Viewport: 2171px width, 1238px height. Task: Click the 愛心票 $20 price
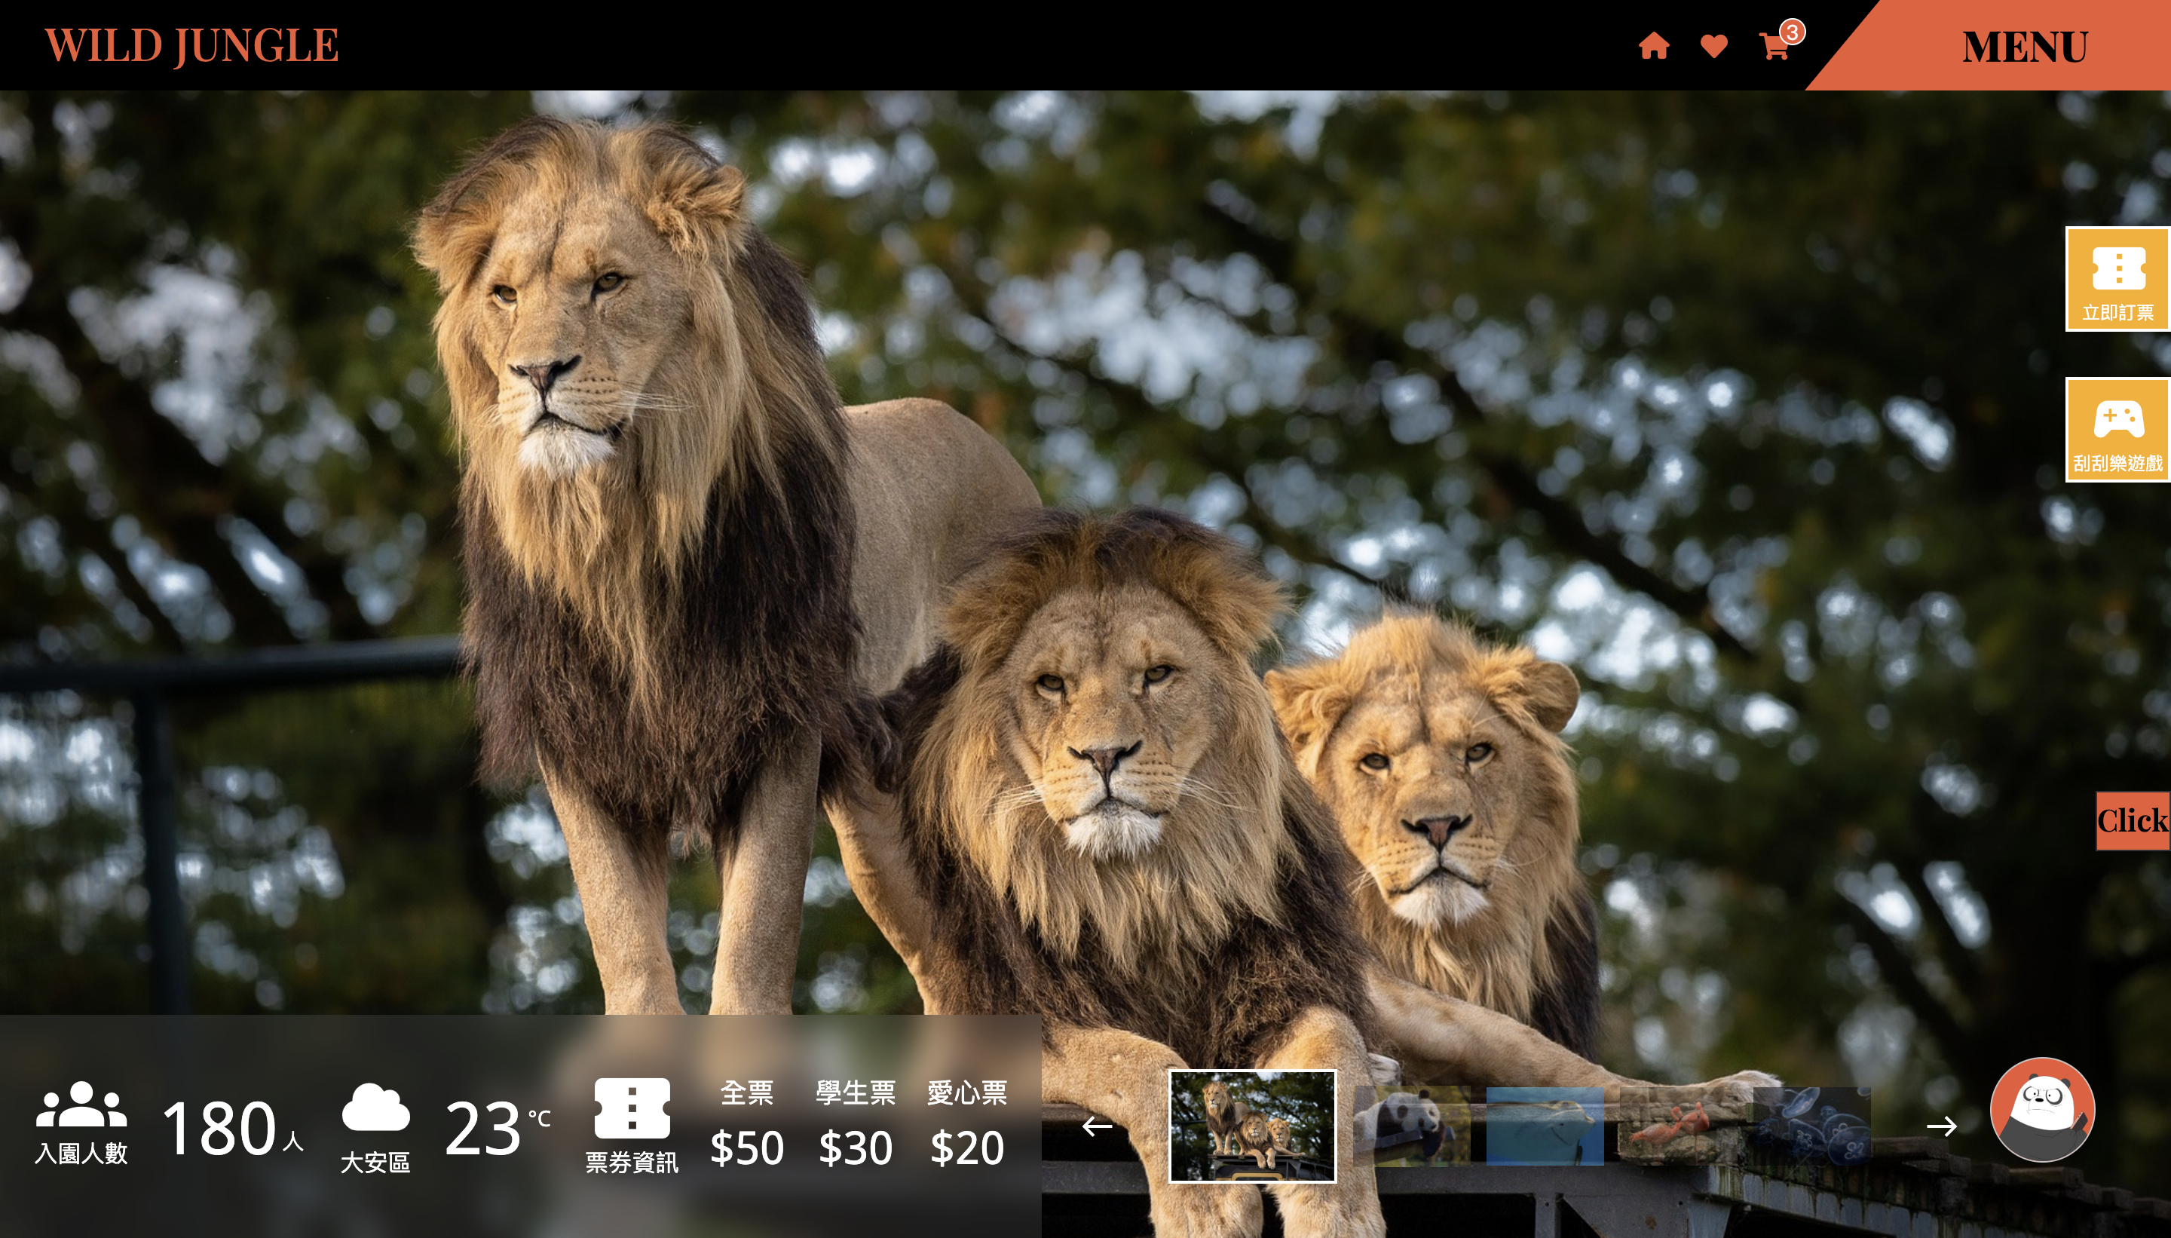[x=966, y=1148]
